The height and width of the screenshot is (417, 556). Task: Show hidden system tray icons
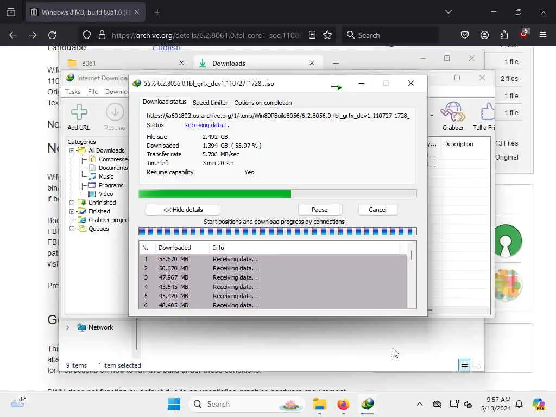tap(420, 404)
